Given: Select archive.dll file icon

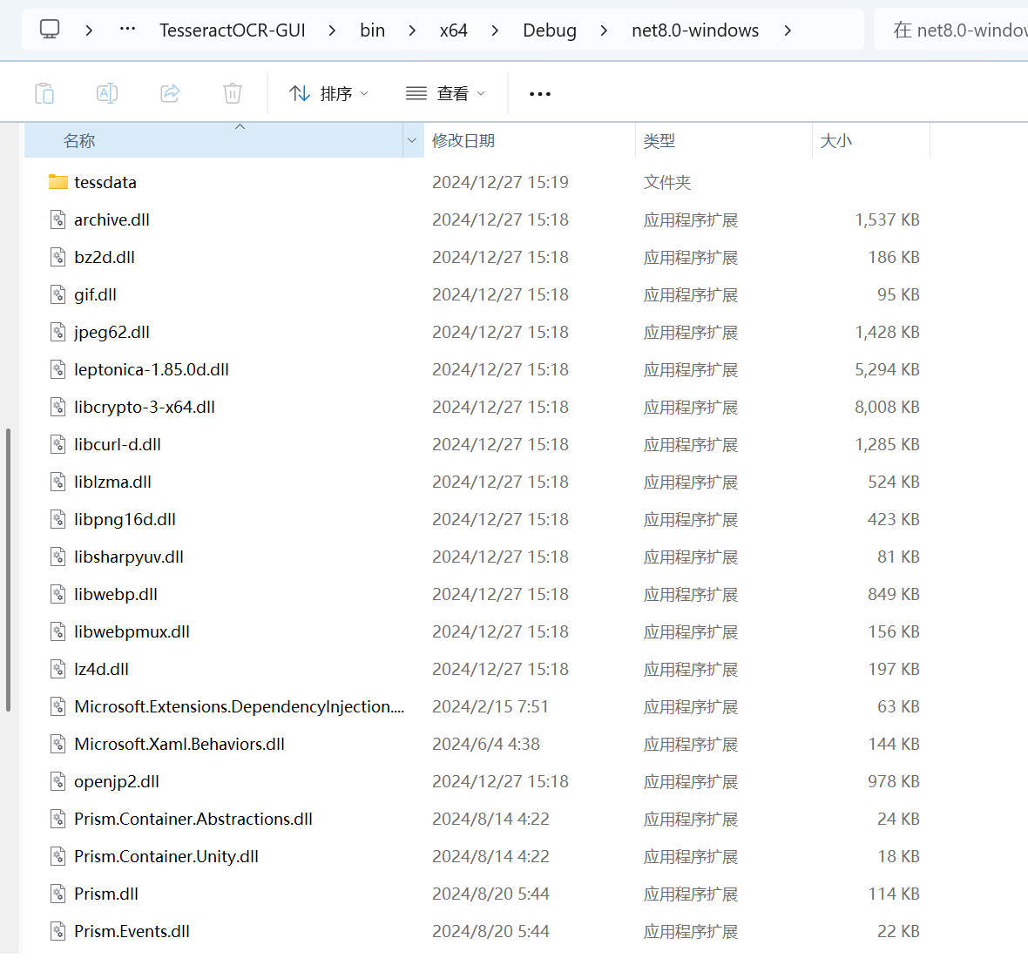Looking at the screenshot, I should (58, 219).
